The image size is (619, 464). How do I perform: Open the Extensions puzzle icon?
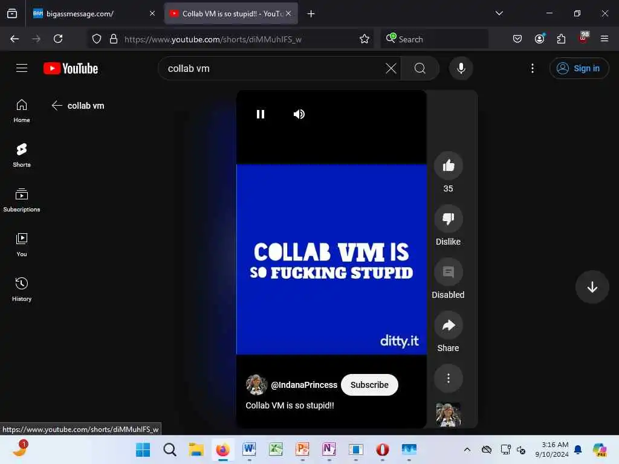(561, 39)
